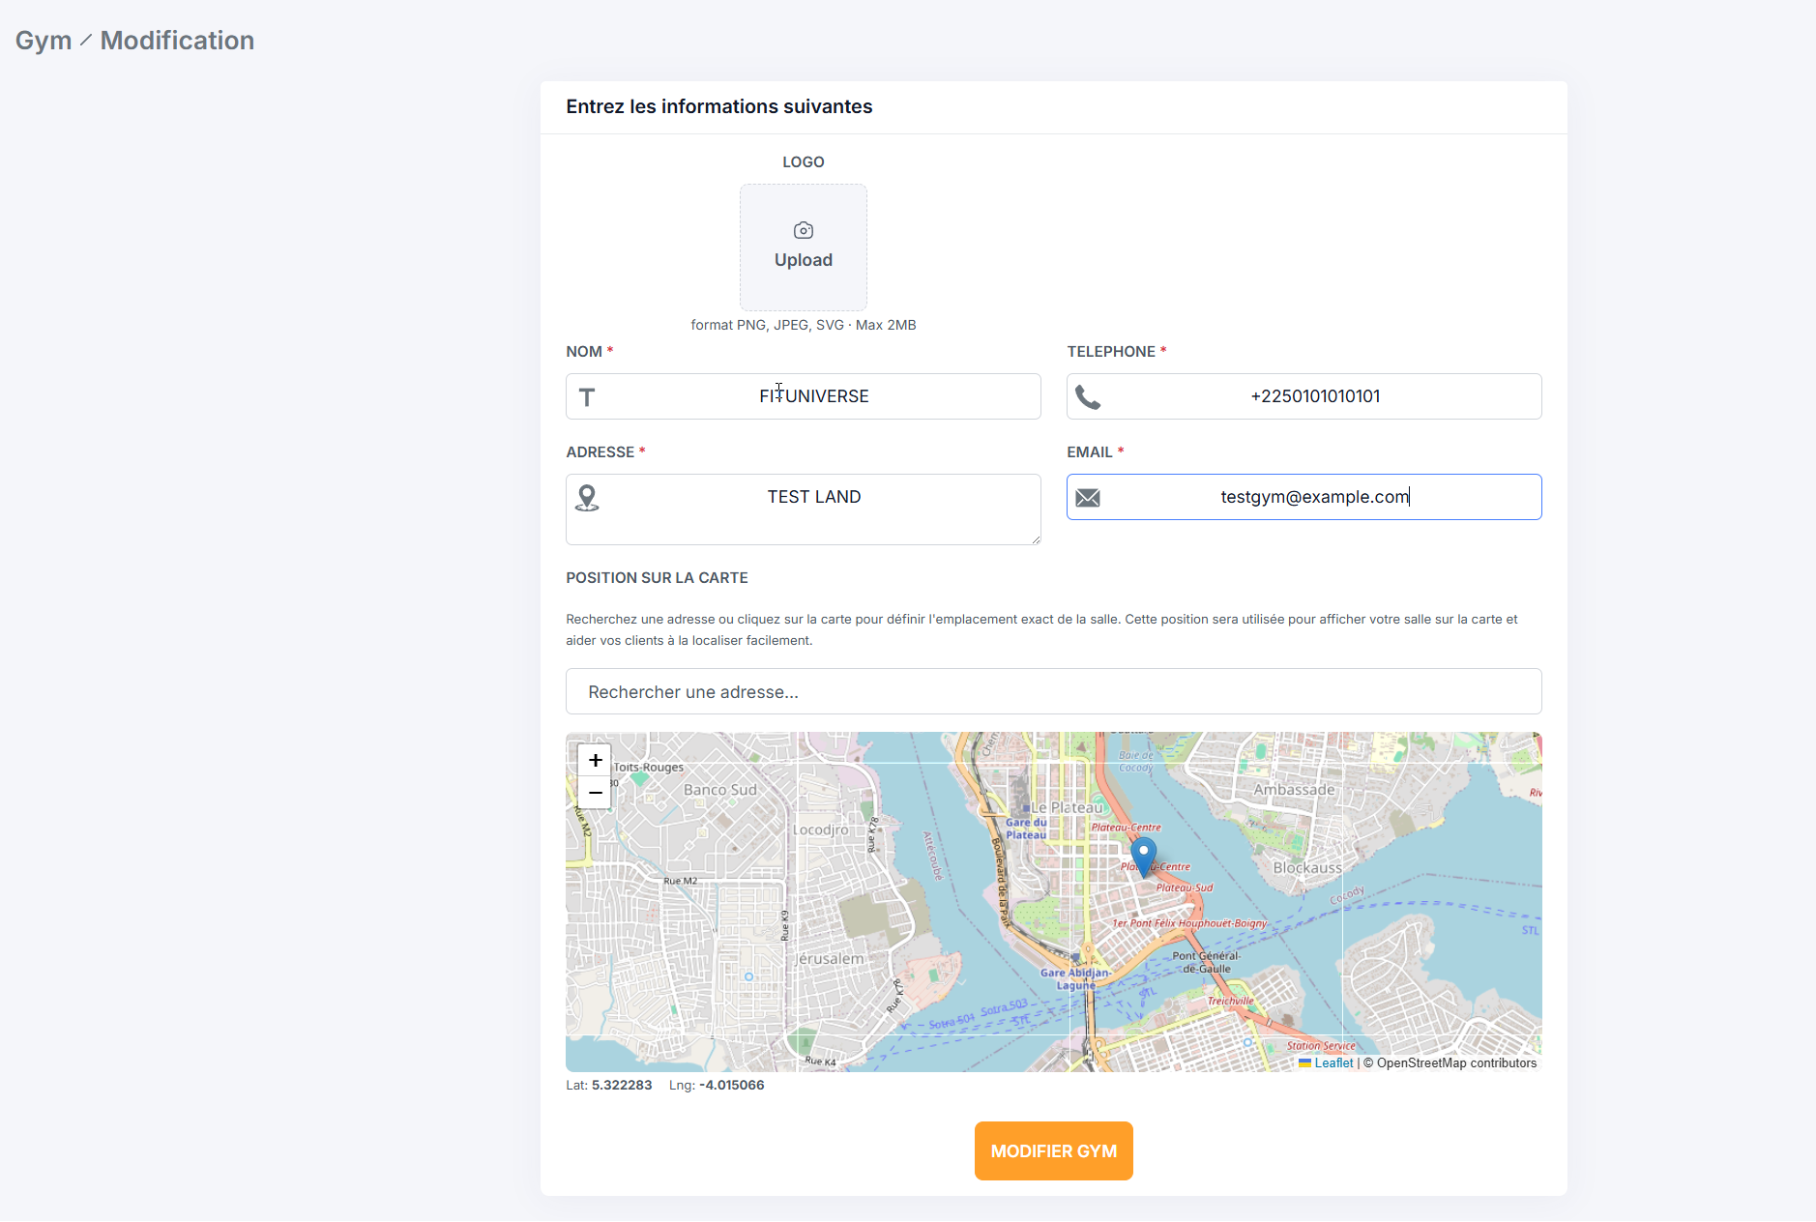
Task: Click the envelope icon in the EMAIL field
Action: coord(1087,498)
